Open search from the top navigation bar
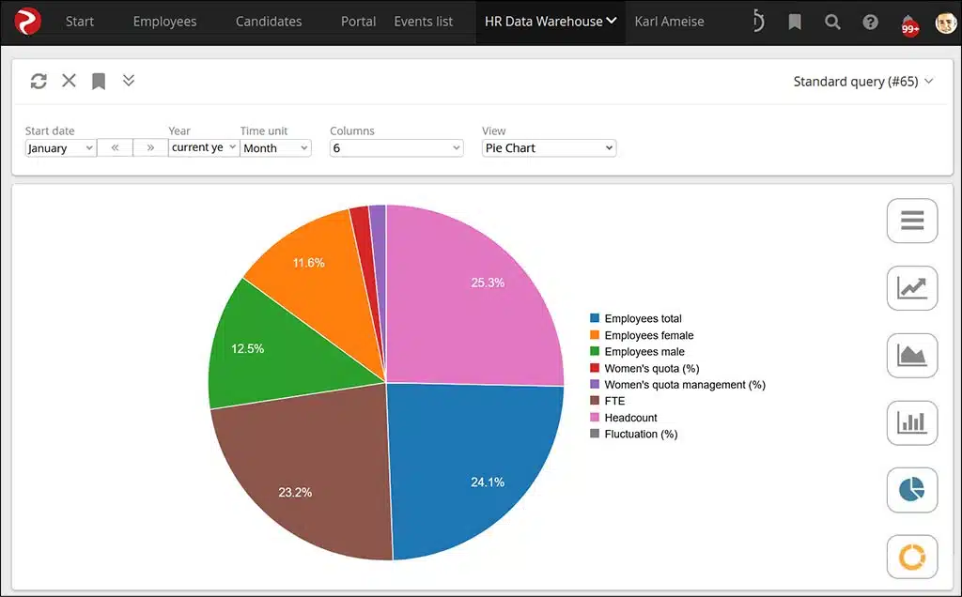This screenshot has height=597, width=962. click(x=832, y=22)
